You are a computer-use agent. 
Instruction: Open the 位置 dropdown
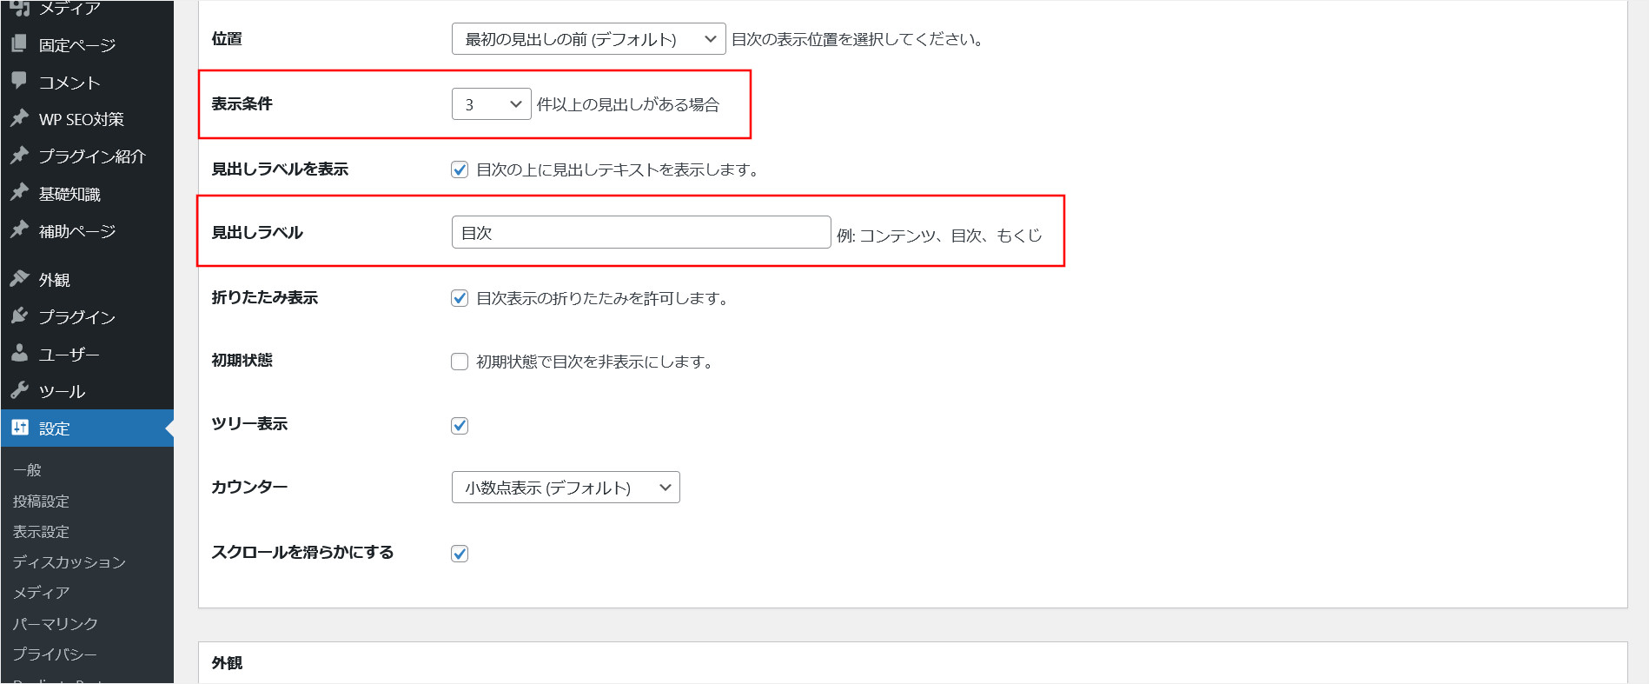(x=588, y=39)
